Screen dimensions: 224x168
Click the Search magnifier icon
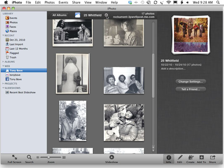coord(29,157)
